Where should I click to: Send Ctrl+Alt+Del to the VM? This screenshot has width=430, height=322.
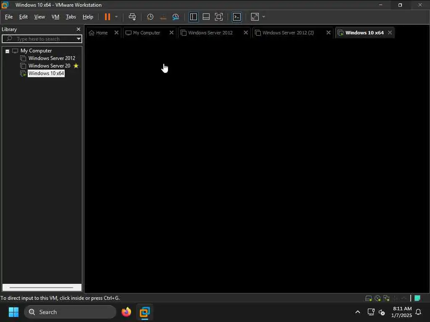tap(132, 17)
